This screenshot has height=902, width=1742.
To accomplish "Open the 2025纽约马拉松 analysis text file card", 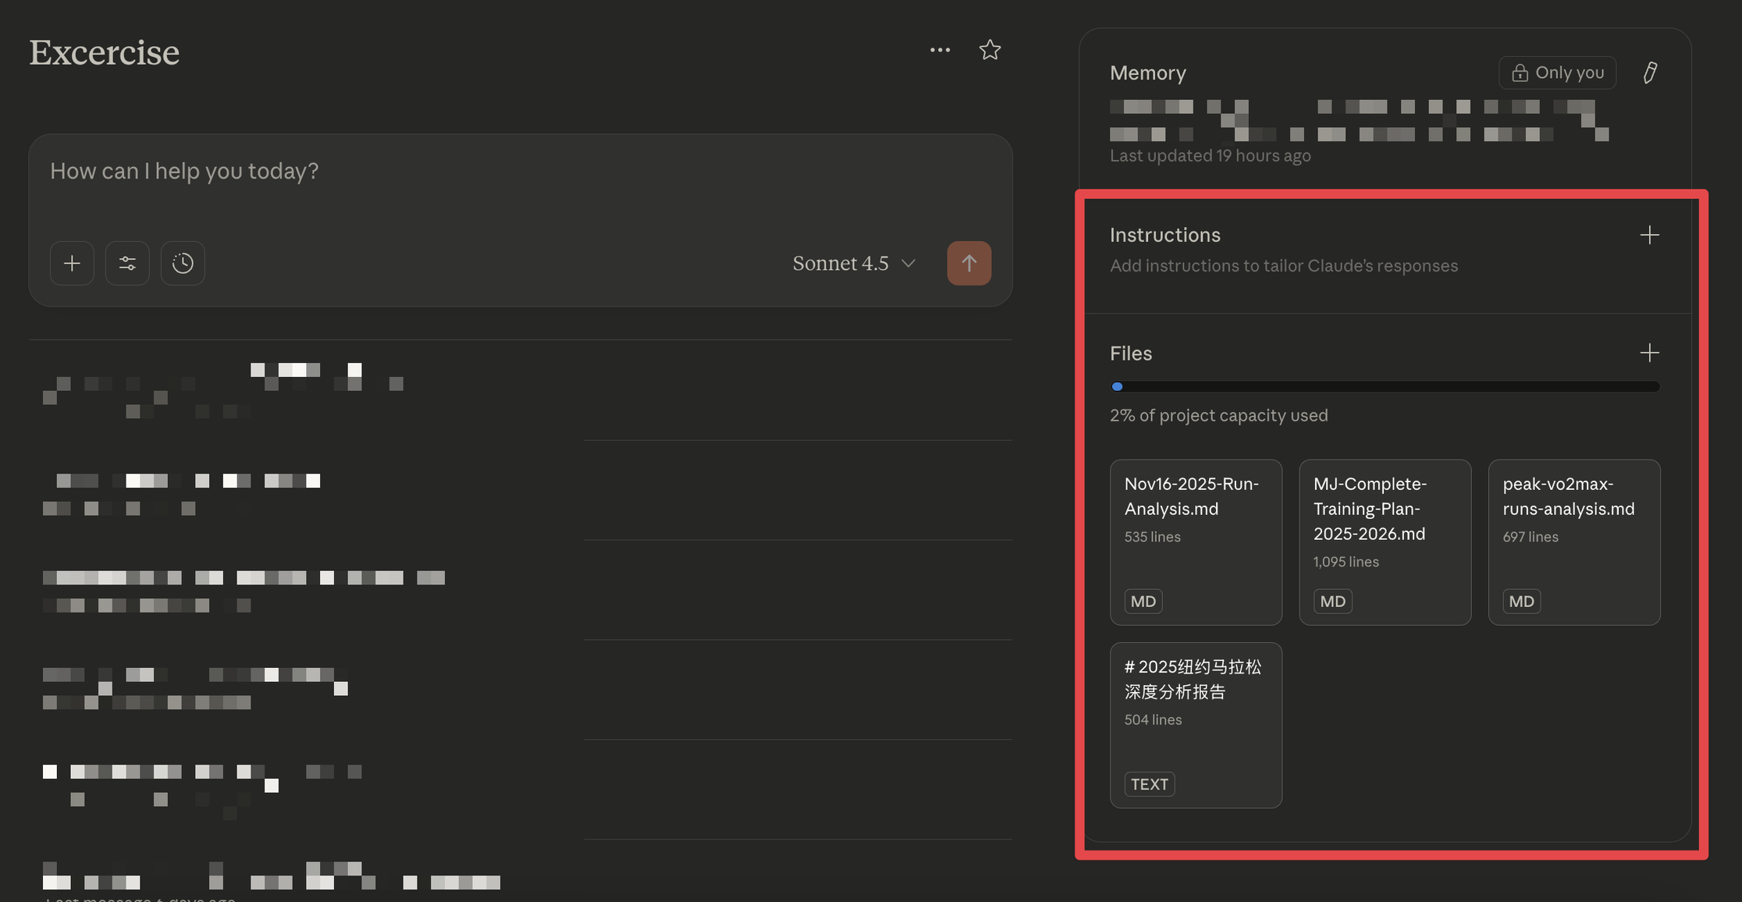I will [1196, 725].
